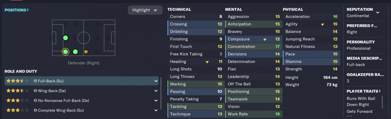Viewport: 391px width, 119px height.
Task: Open the Highlight dropdown
Action: 145,10
